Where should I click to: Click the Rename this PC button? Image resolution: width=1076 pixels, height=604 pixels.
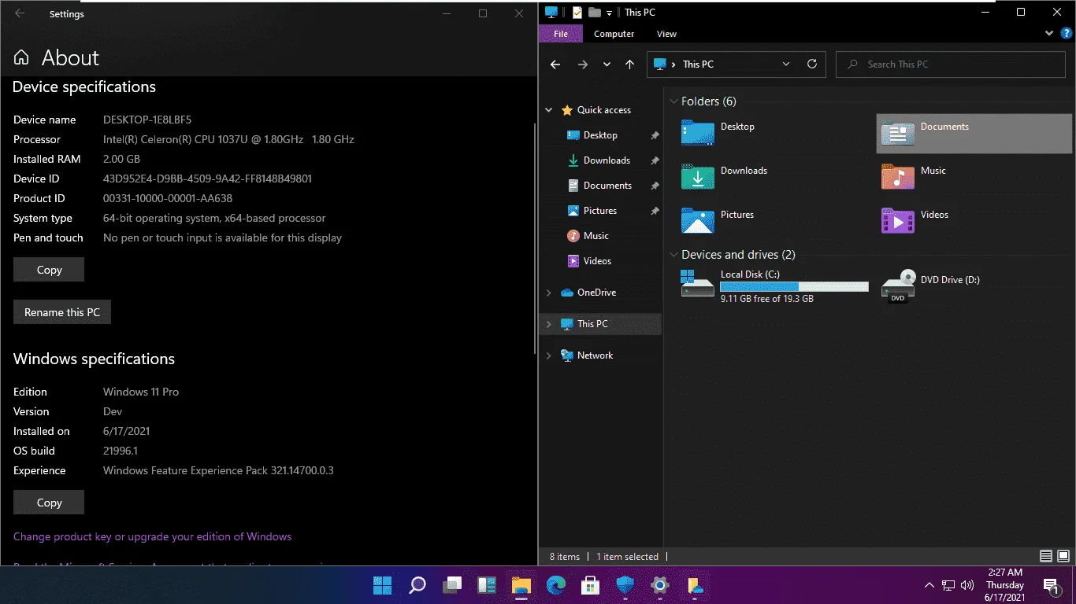point(62,312)
